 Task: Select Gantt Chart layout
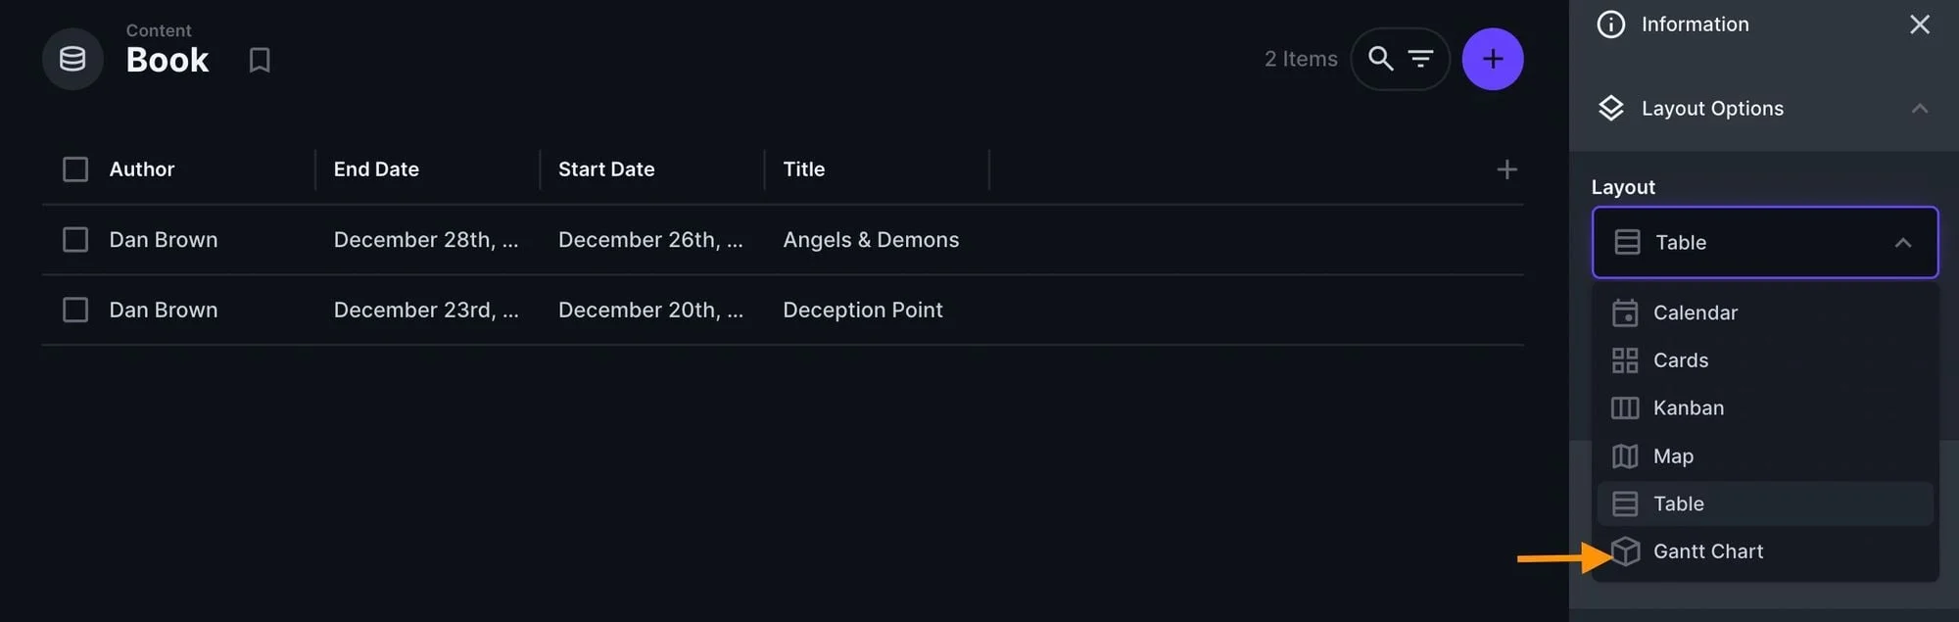click(1707, 551)
